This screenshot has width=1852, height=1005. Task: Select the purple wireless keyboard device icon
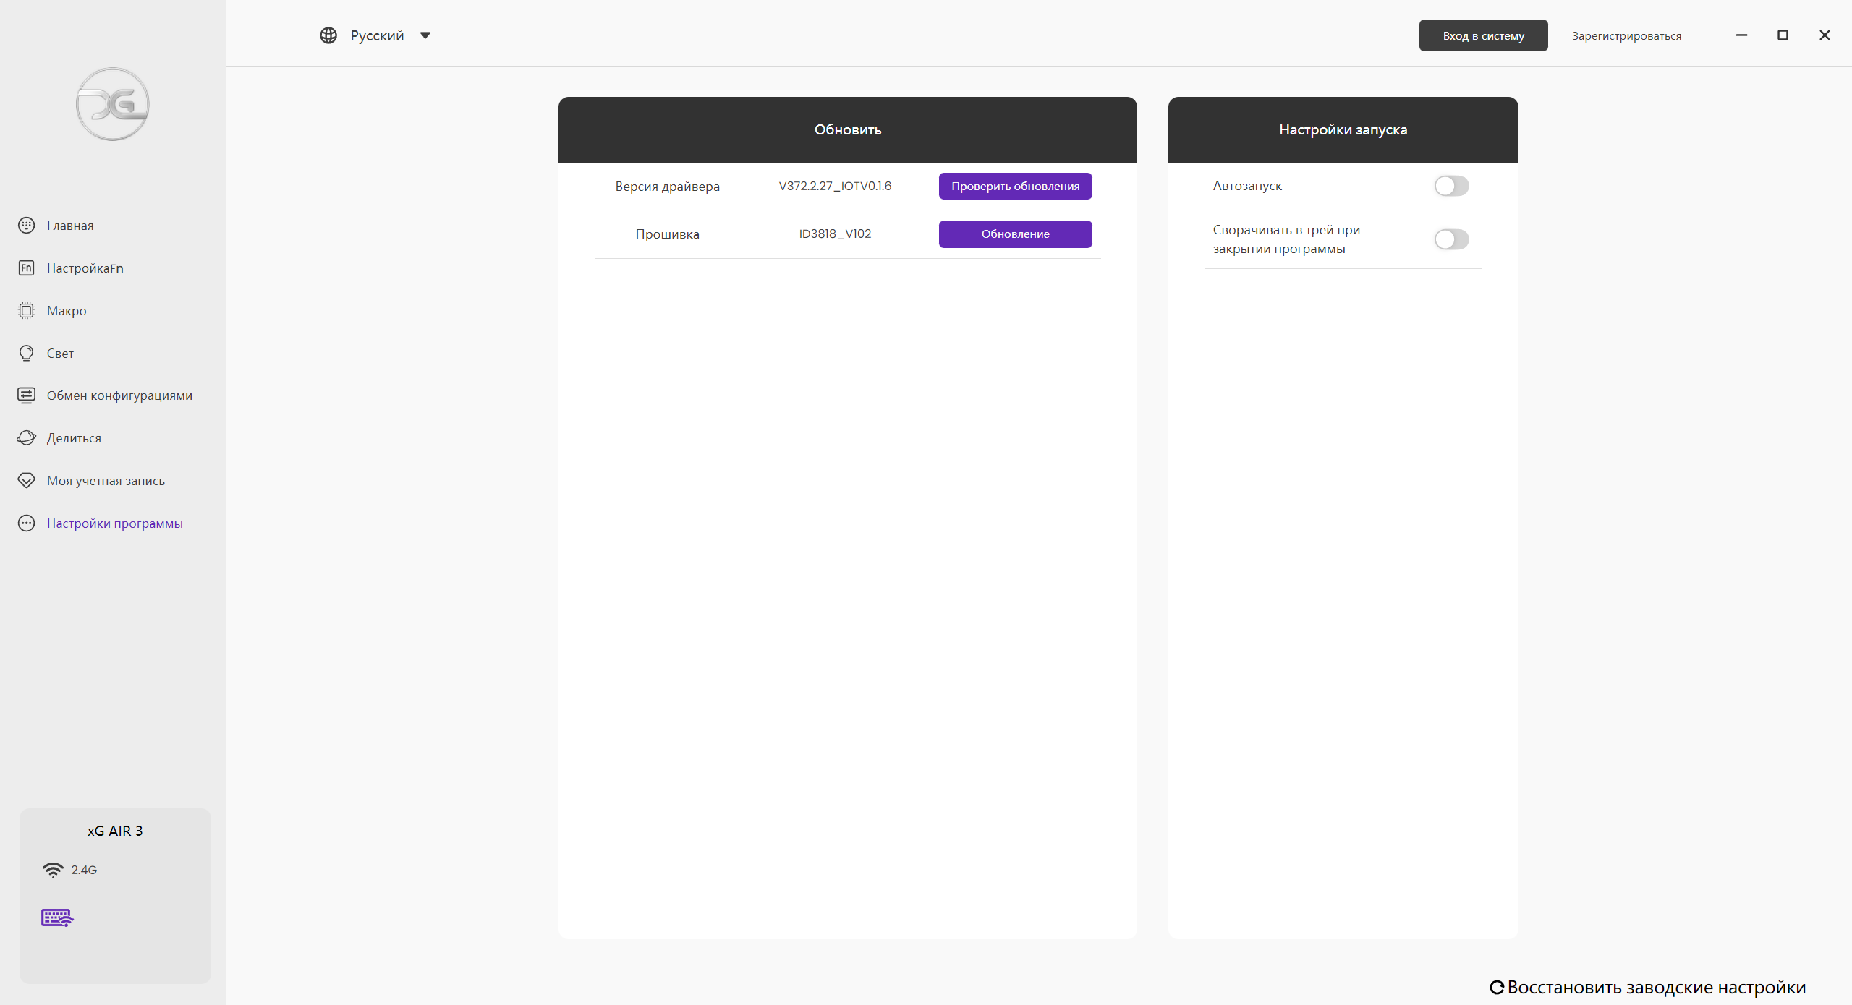pos(58,918)
